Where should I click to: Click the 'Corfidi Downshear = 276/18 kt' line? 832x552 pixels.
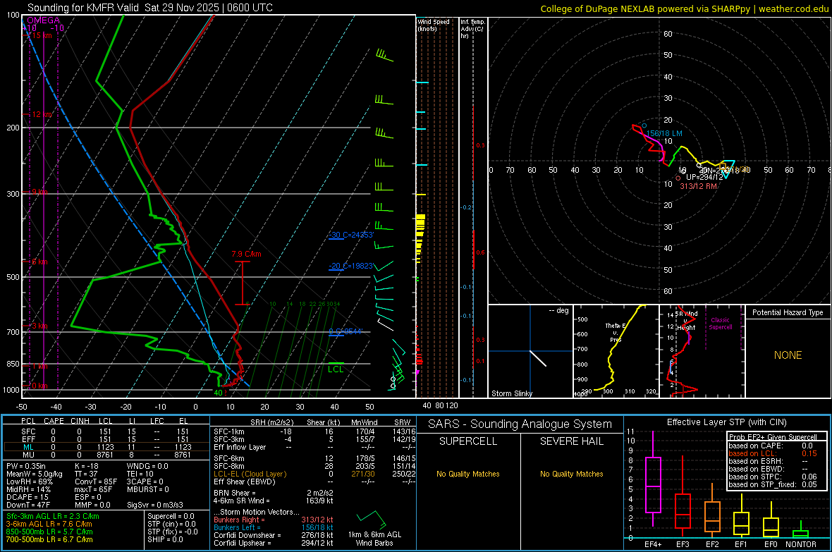click(x=274, y=535)
